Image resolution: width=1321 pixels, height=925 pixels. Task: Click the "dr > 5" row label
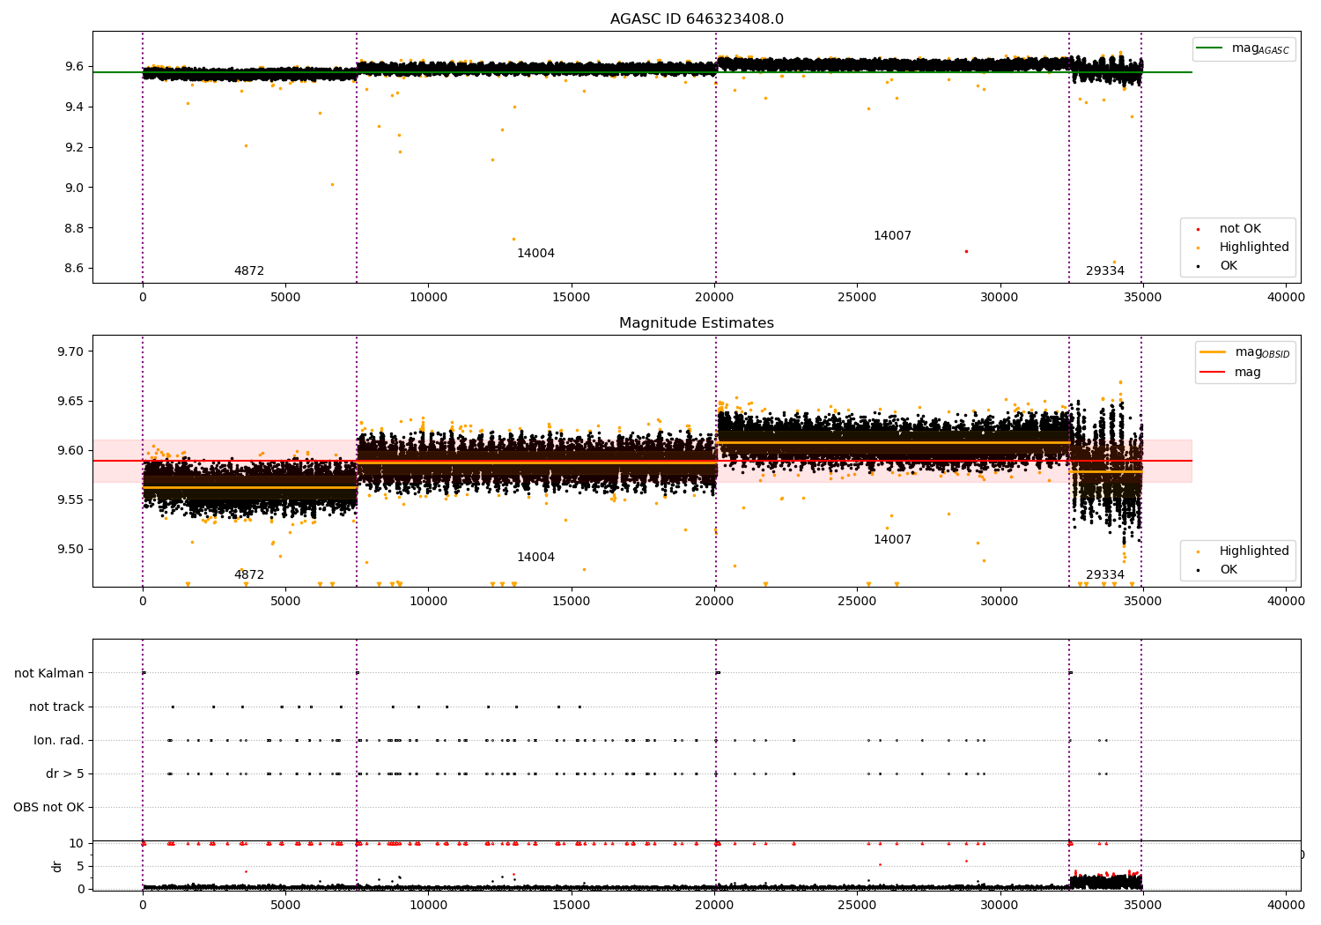[65, 773]
